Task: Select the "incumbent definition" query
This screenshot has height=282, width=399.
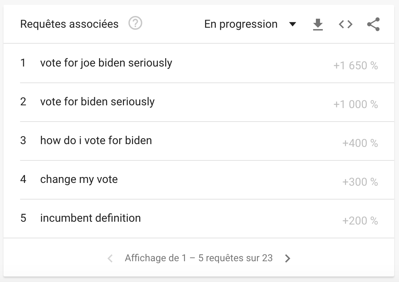Action: 90,218
